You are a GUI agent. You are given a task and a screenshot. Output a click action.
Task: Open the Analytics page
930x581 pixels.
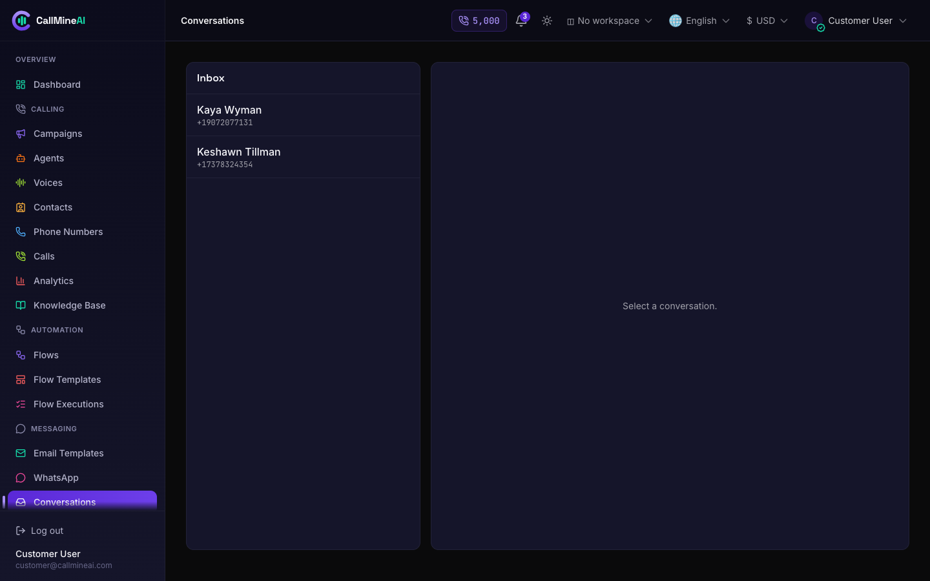[x=82, y=281]
